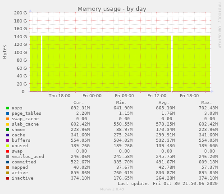Click the Munin 2.0.49 footer text
The height and width of the screenshot is (194, 224).
coord(112,189)
